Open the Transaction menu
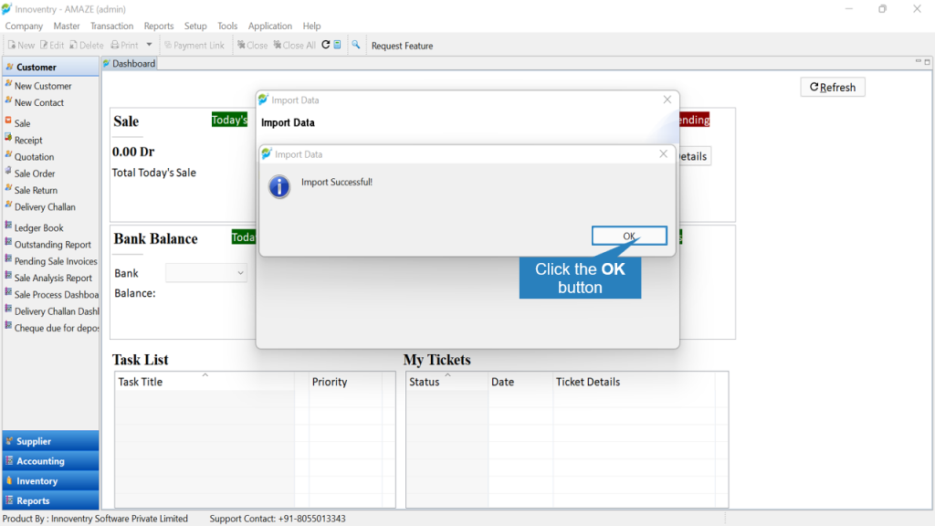 [x=111, y=26]
